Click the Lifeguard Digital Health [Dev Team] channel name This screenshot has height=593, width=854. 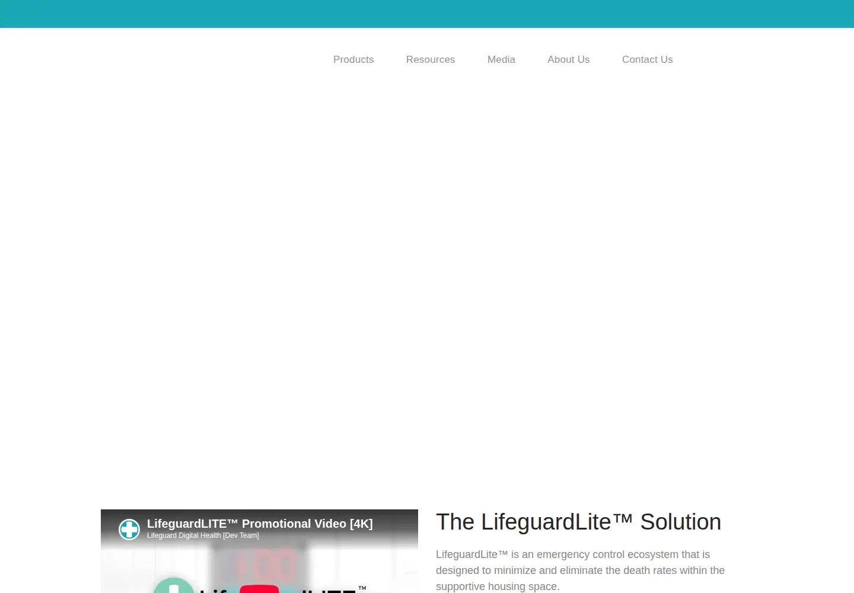coord(203,535)
